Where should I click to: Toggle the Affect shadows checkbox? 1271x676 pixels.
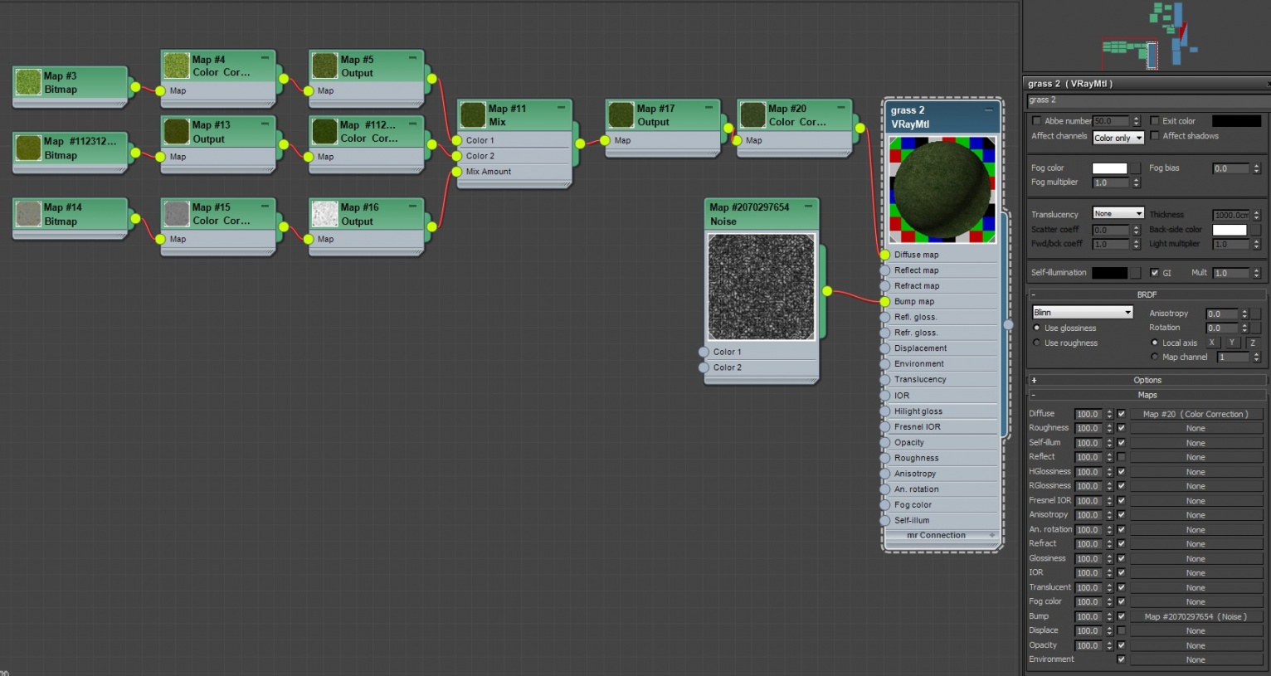(1154, 136)
